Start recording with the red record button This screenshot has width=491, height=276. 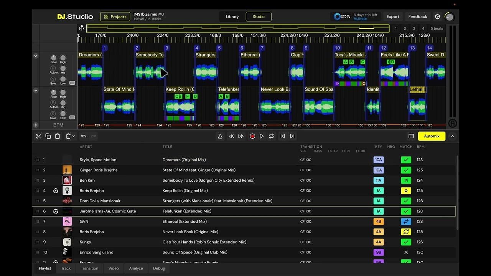(252, 136)
